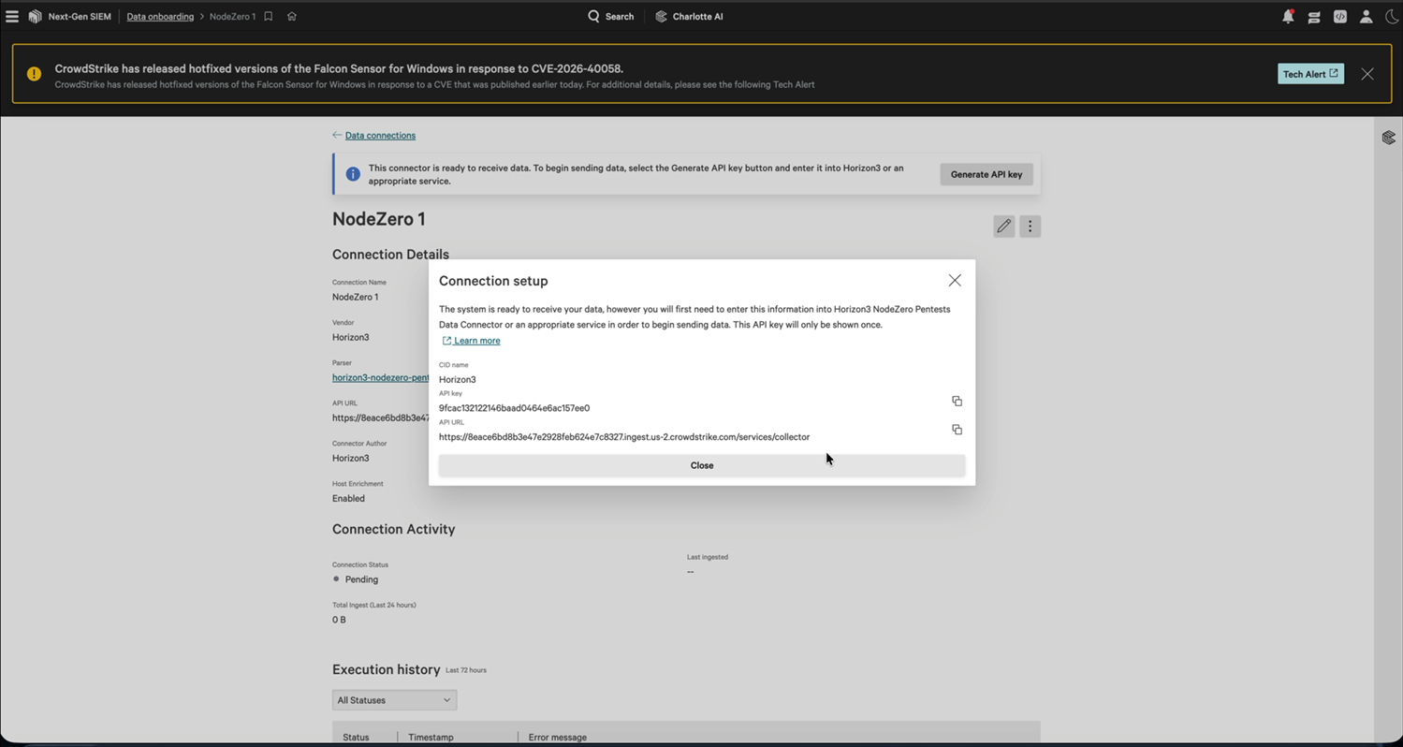Click the Close button in dialog
1403x747 pixels.
coord(702,465)
